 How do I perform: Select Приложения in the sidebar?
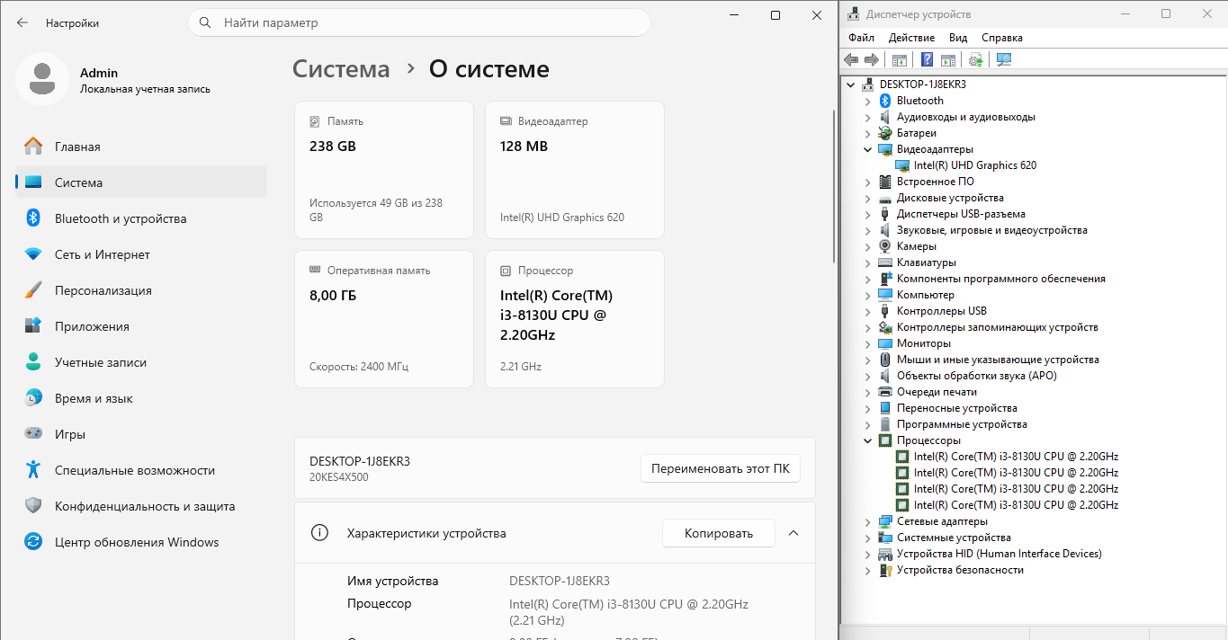pyautogui.click(x=141, y=326)
